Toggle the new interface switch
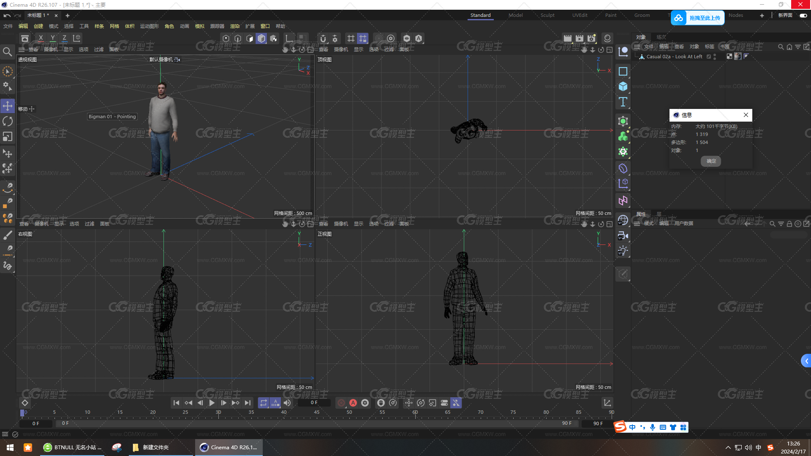This screenshot has width=811, height=456. [x=803, y=15]
